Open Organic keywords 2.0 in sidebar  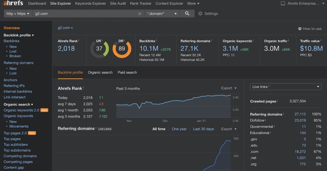[21, 110]
